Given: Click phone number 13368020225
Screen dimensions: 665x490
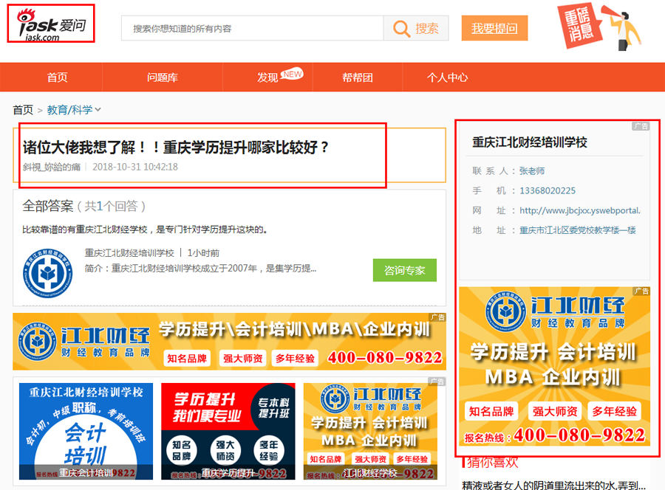Looking at the screenshot, I should (x=548, y=190).
